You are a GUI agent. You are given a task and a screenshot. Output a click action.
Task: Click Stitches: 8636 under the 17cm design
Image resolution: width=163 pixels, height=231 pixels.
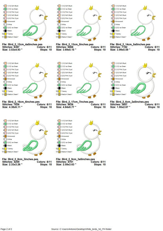click(x=65, y=104)
